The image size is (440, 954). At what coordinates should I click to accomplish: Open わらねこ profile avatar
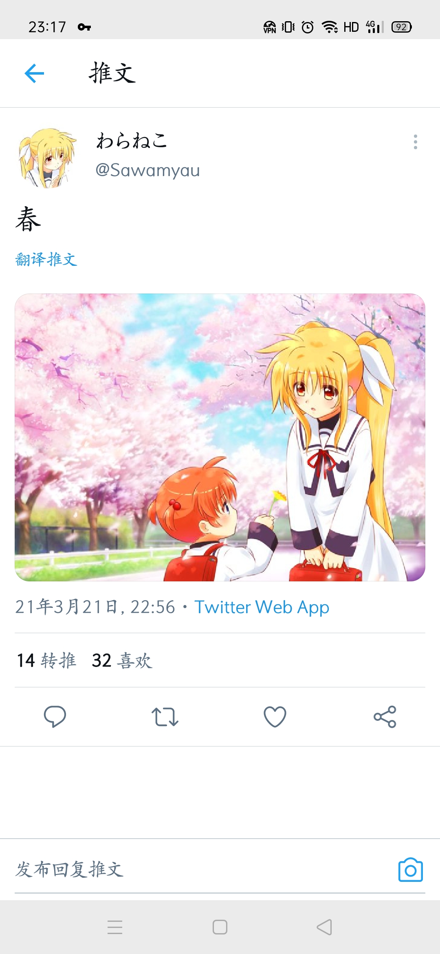coord(47,158)
